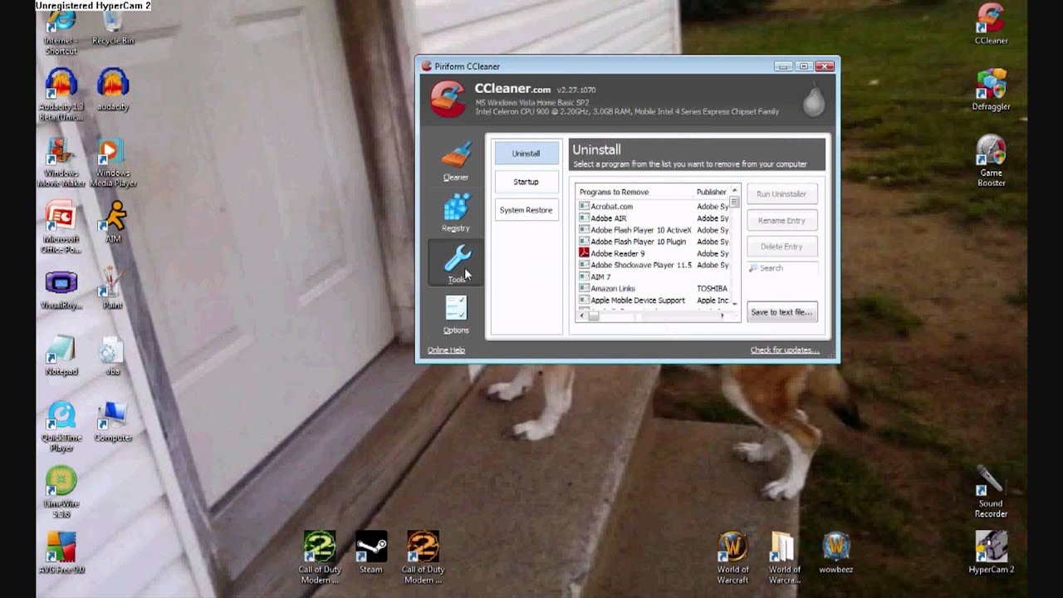This screenshot has height=598, width=1063.
Task: Click the horizontal scrollbar left arrow
Action: tap(582, 316)
